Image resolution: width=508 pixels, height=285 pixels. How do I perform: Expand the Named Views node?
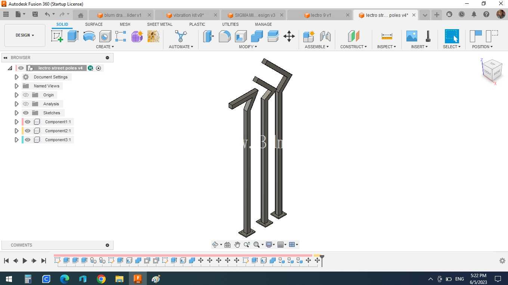click(x=16, y=86)
